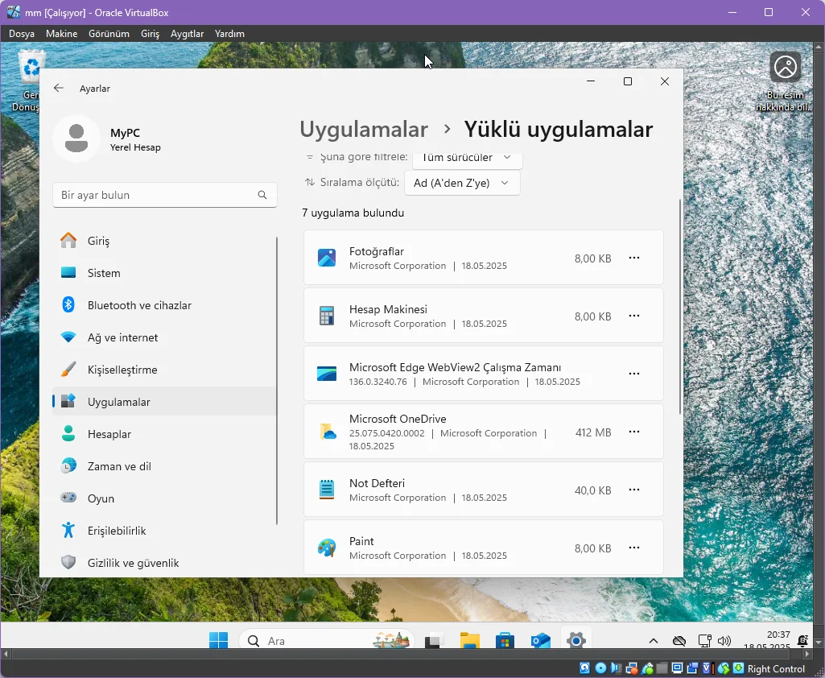
Task: Open the 20:37 clock and date
Action: click(x=766, y=639)
